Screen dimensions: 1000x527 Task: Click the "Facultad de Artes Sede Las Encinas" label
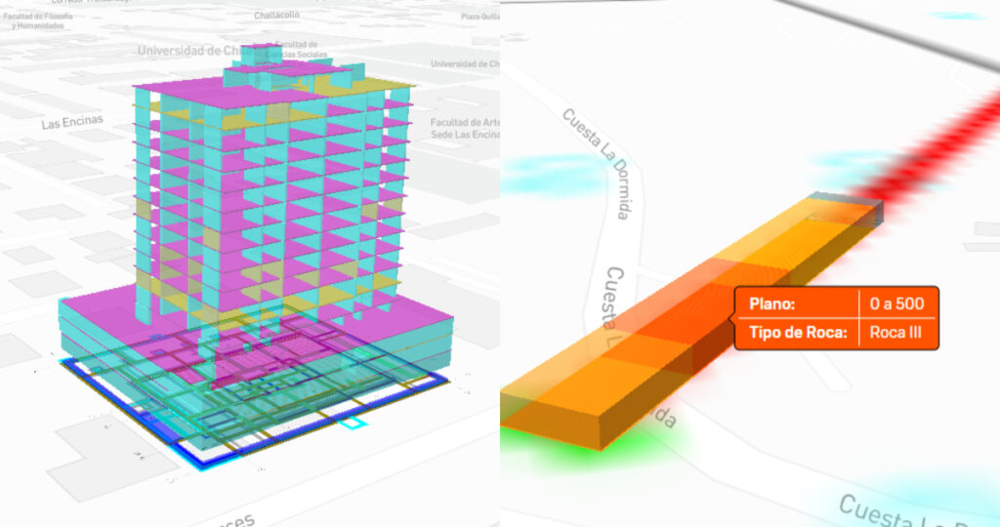[465, 128]
